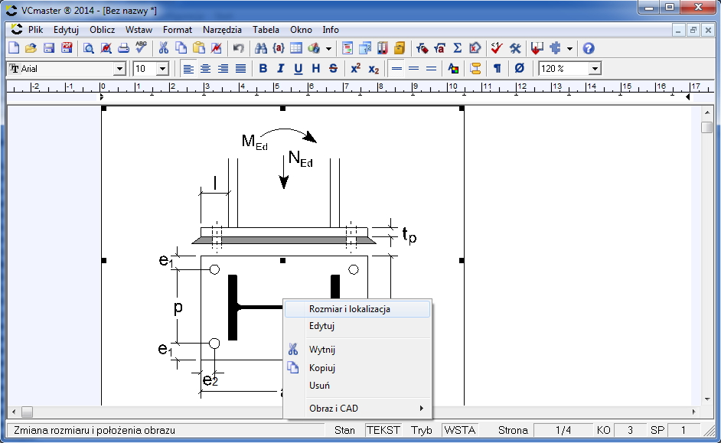The height and width of the screenshot is (443, 721).
Task: Toggle italic text formatting
Action: coord(280,68)
